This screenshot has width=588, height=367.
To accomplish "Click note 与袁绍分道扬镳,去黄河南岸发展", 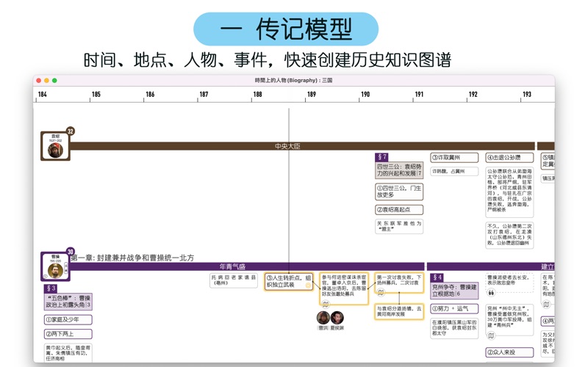I will [399, 311].
